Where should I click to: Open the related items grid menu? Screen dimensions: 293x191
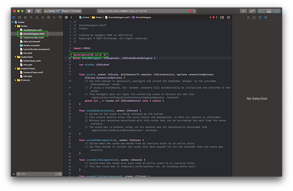coord(66,17)
